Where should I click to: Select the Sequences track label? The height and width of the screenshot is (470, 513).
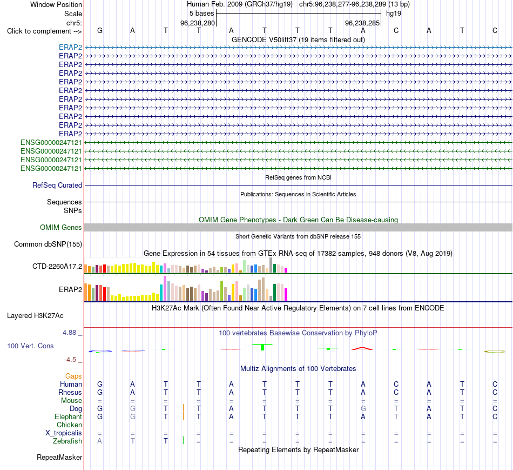click(64, 202)
